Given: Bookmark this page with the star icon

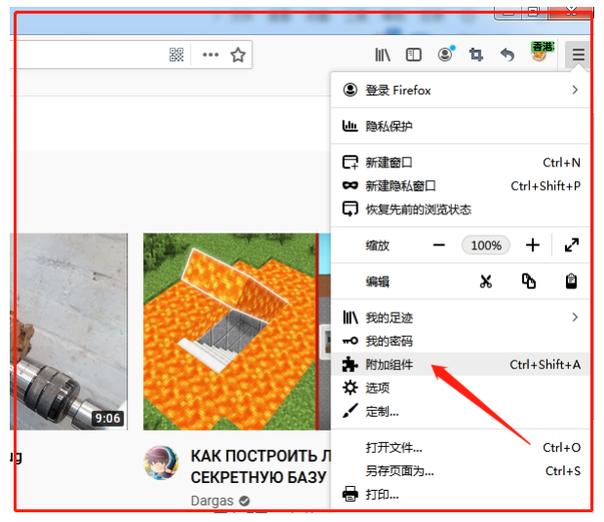Looking at the screenshot, I should [238, 55].
